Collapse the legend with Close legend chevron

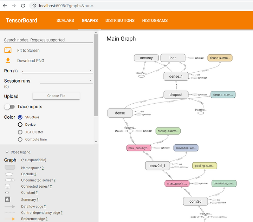tap(7, 152)
